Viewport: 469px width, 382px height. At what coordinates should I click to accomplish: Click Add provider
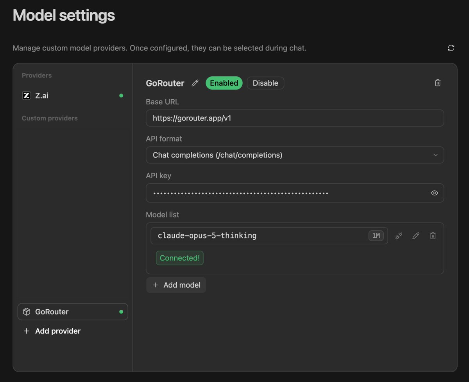[52, 331]
